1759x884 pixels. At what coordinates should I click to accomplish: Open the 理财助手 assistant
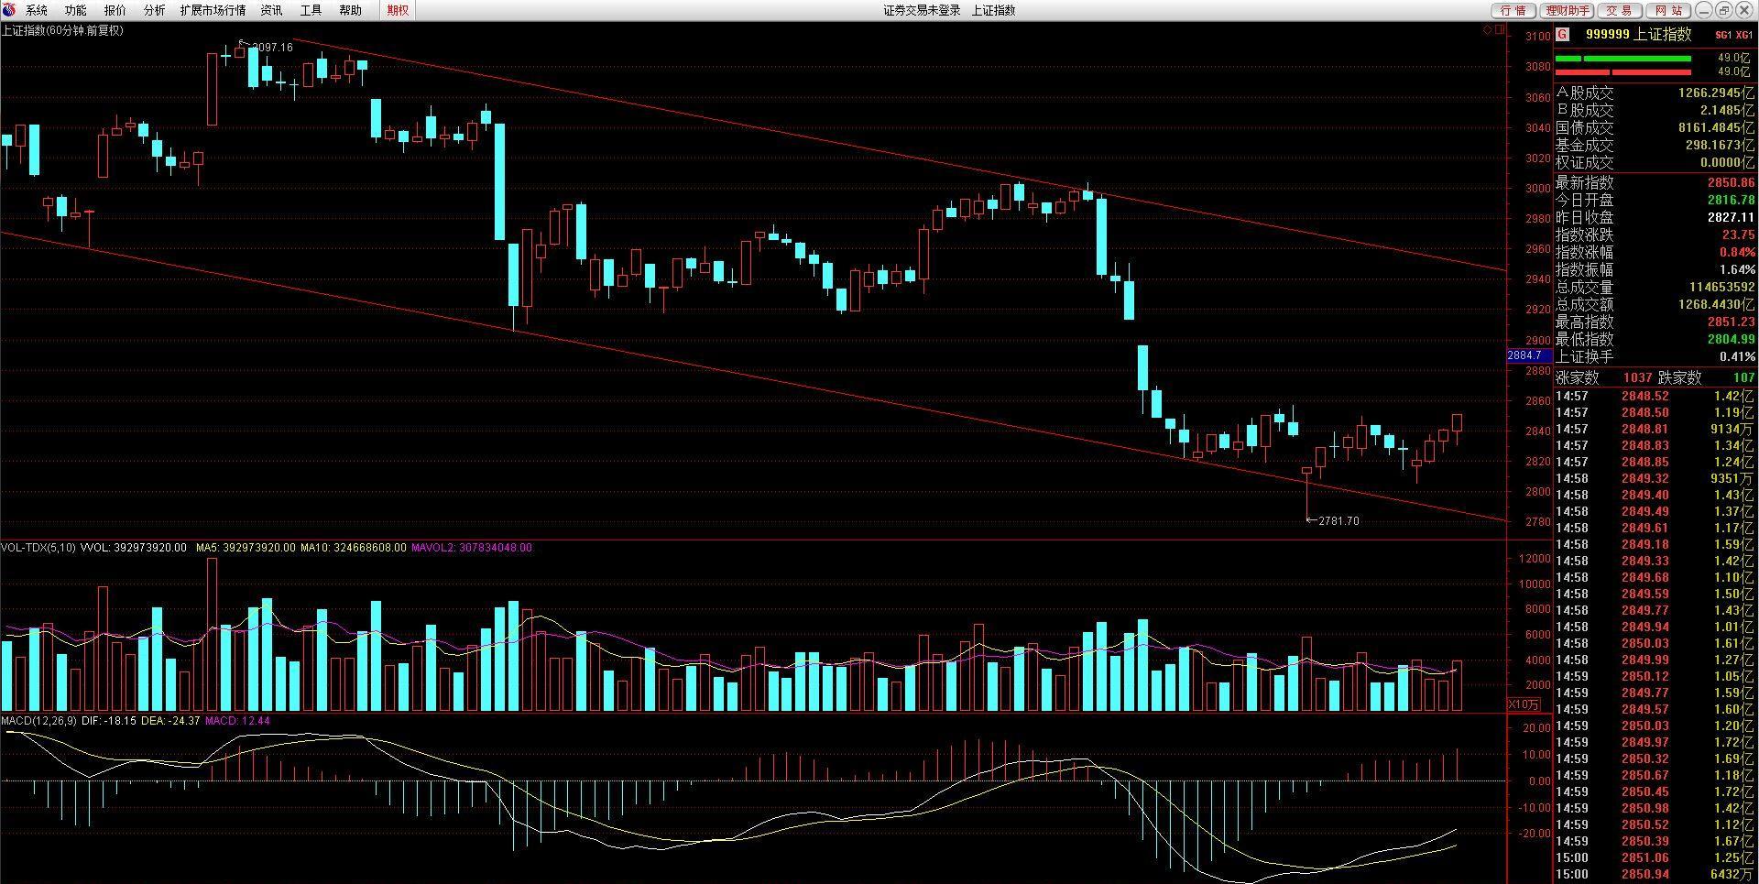coord(1568,10)
